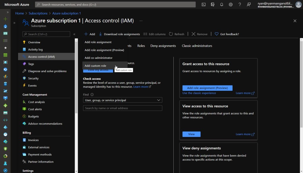Click the Subscriptions breadcrumb link
This screenshot has width=303, height=173.
(x=38, y=13)
